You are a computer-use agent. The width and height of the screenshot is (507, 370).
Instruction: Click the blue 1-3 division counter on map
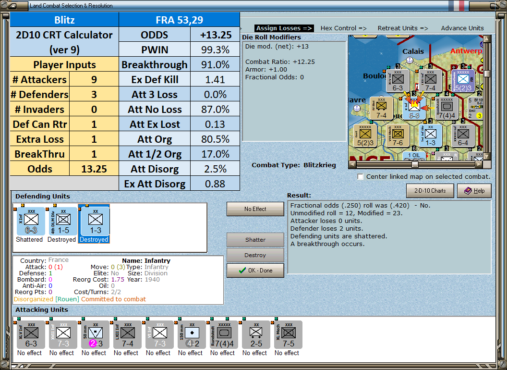(430, 136)
